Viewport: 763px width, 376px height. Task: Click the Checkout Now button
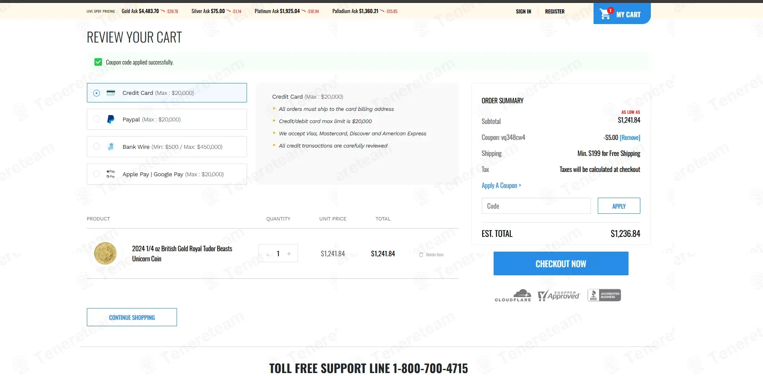coord(561,263)
